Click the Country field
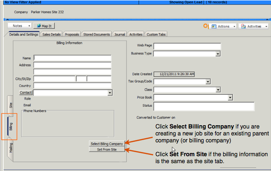The image size is (271, 171). tap(72, 85)
